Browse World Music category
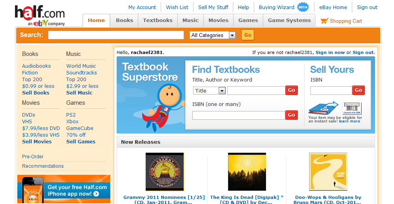The height and width of the screenshot is (204, 394). point(81,66)
